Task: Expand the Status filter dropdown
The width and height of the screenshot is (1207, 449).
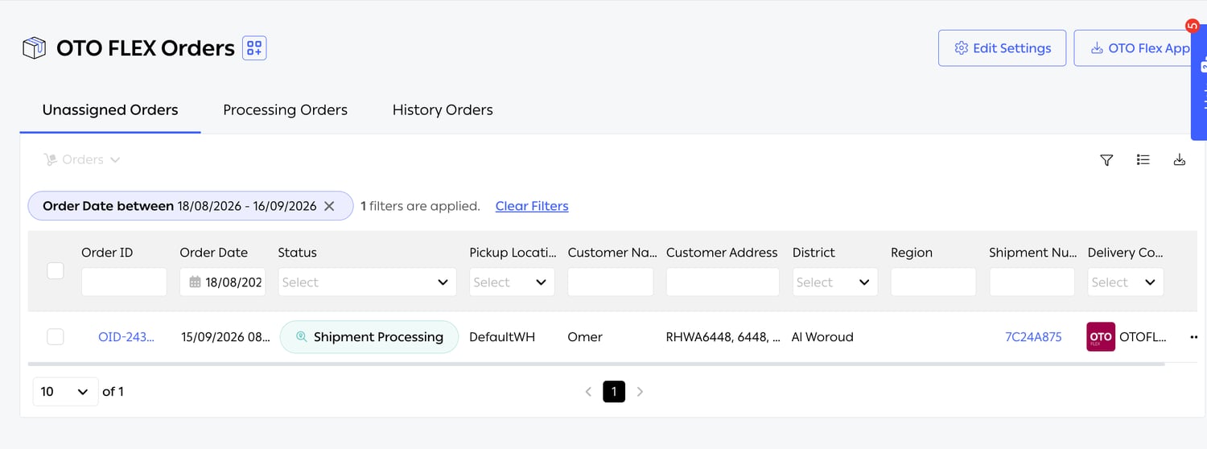Action: [367, 282]
